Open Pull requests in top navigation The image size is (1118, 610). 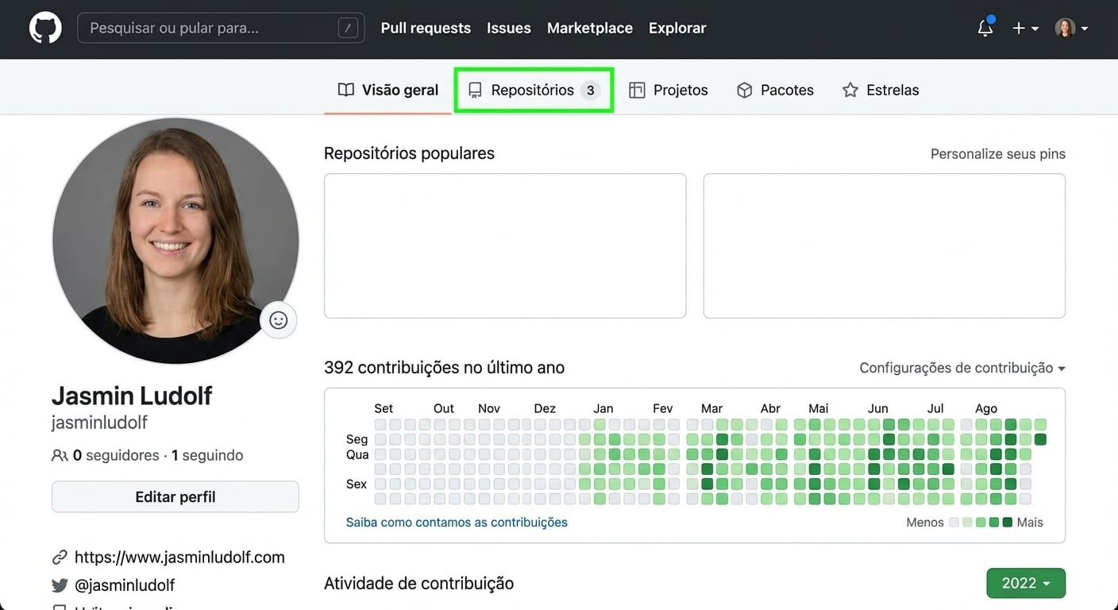(426, 28)
